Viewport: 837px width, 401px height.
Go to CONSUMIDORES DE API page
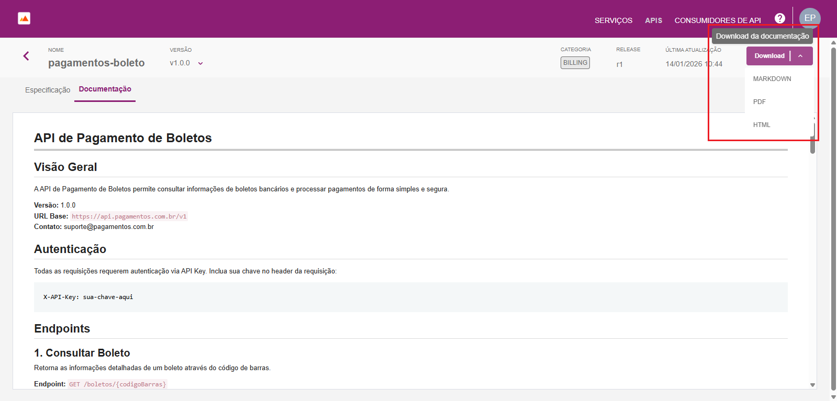pyautogui.click(x=717, y=20)
